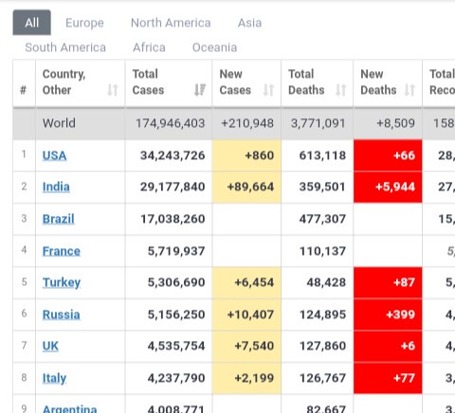
Task: Select World total cases 174,946,403
Action: tap(171, 123)
